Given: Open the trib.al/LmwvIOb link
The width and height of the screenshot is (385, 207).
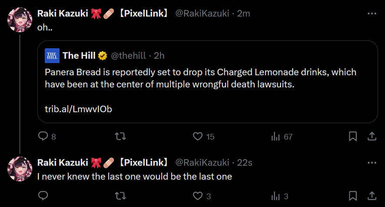Looking at the screenshot, I should click(79, 109).
